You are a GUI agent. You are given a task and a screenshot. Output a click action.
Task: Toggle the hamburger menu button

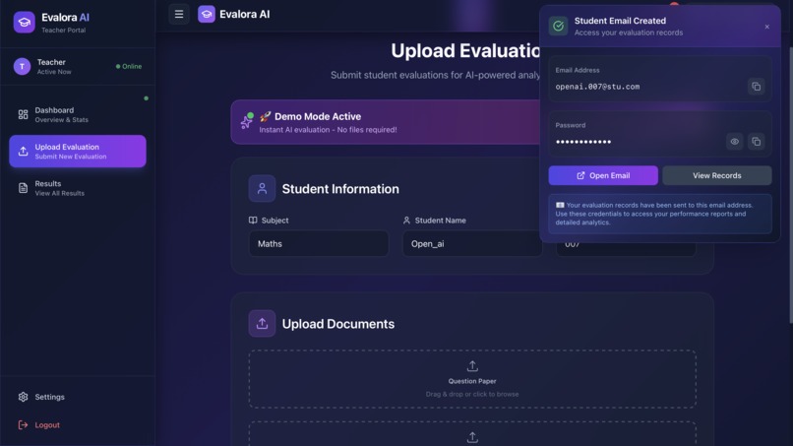pos(179,14)
